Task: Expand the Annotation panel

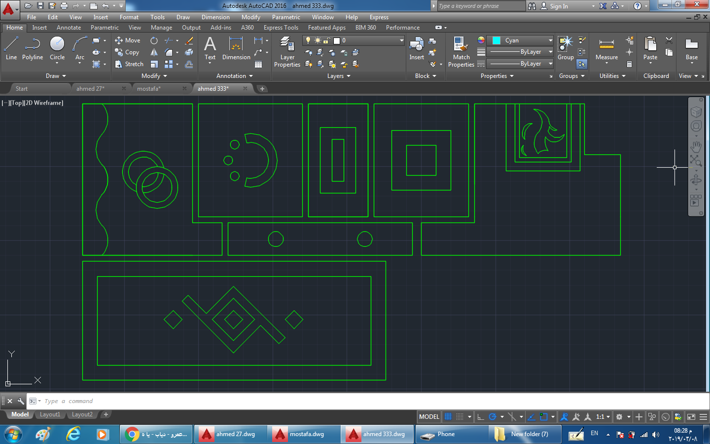Action: [235, 76]
